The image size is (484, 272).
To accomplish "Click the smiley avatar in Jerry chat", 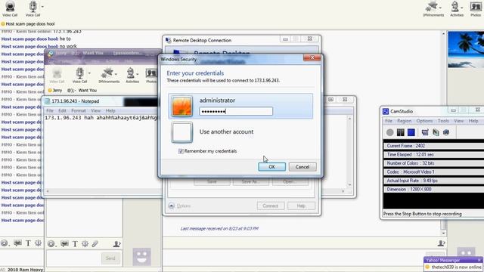I will click(x=141, y=257).
